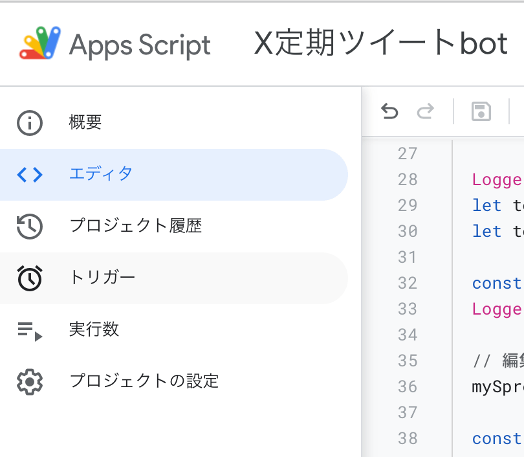Open the トリガー triggers page
Screen dimensions: 524x457
tap(174, 278)
